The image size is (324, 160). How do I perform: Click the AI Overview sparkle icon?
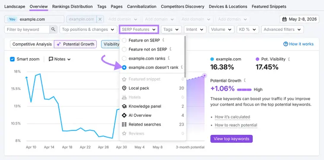click(x=124, y=115)
